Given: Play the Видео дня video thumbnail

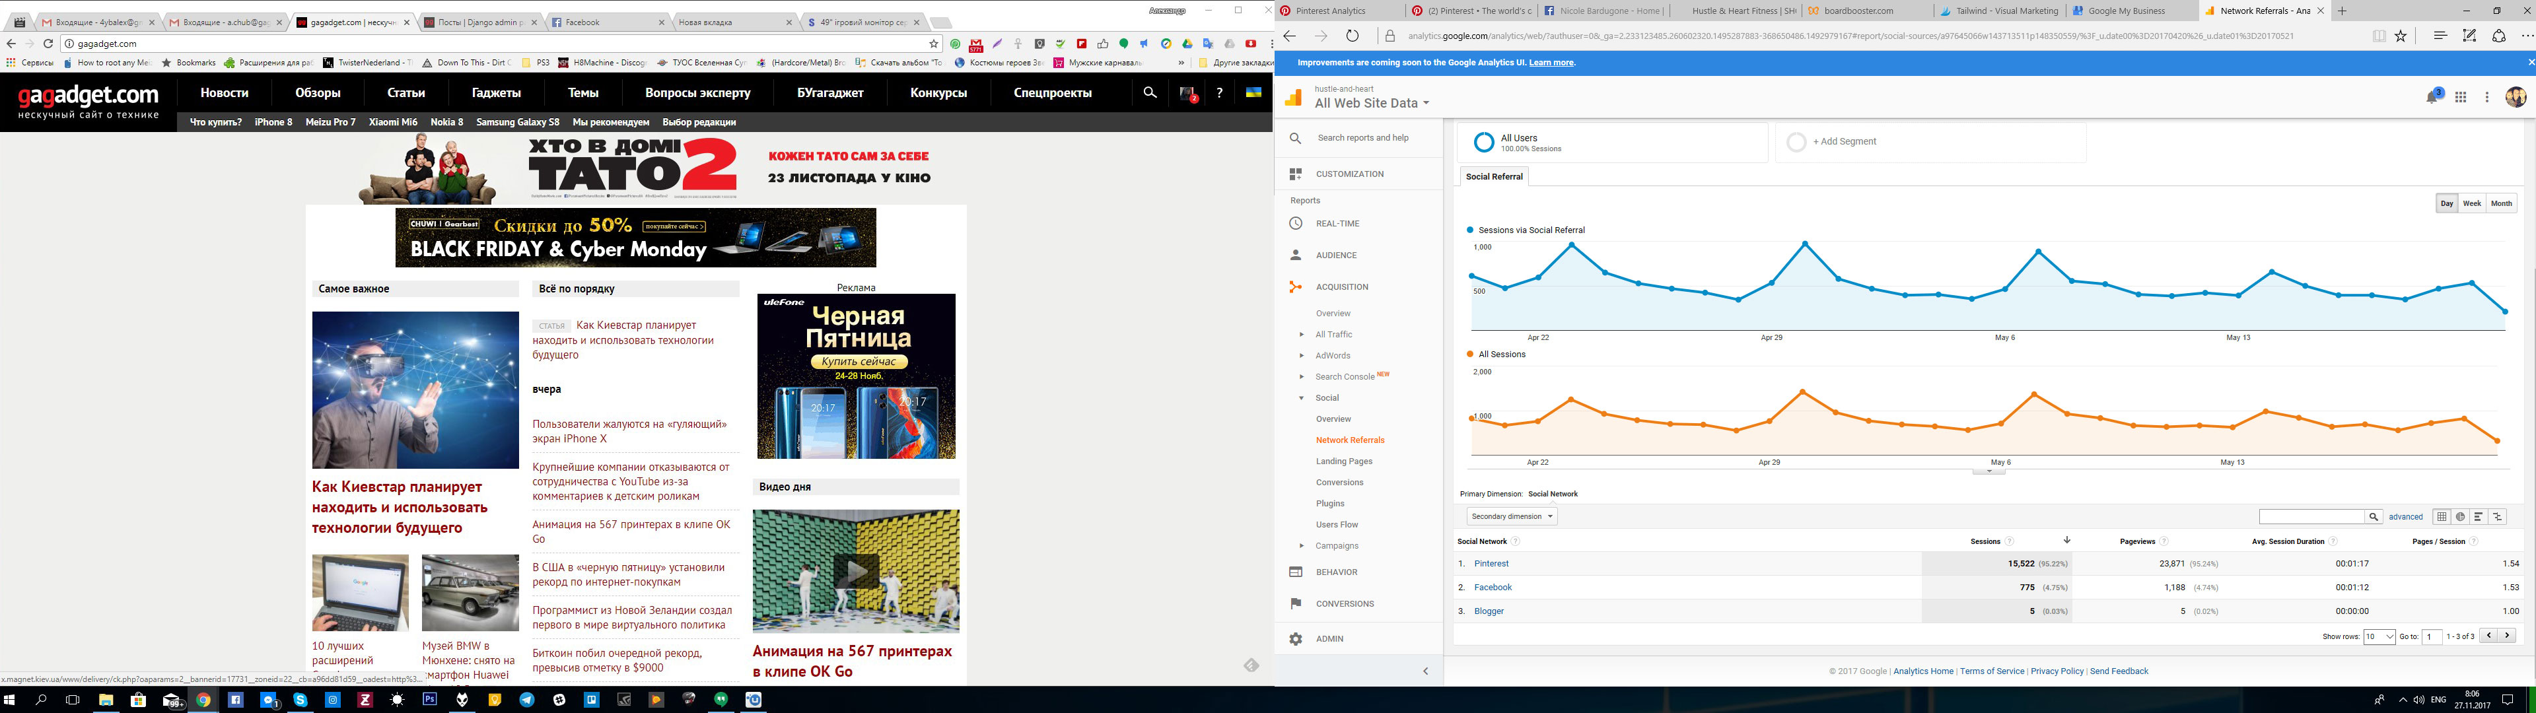Looking at the screenshot, I should (855, 571).
